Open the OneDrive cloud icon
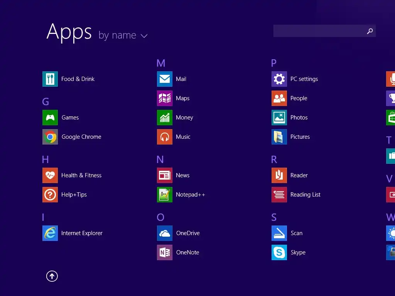The image size is (395, 296). (x=164, y=233)
